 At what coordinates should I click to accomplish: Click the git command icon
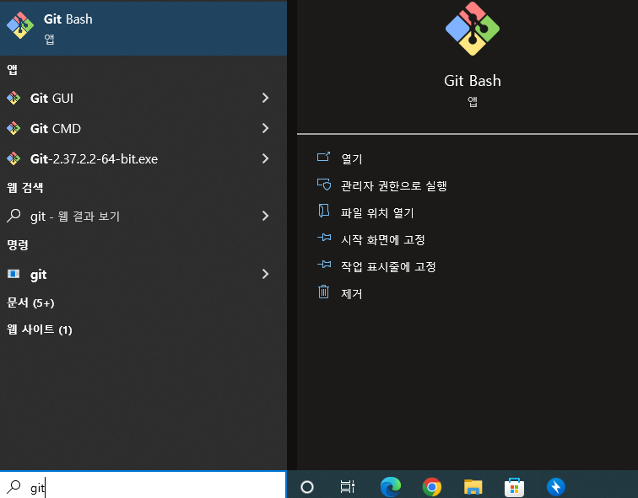point(14,274)
